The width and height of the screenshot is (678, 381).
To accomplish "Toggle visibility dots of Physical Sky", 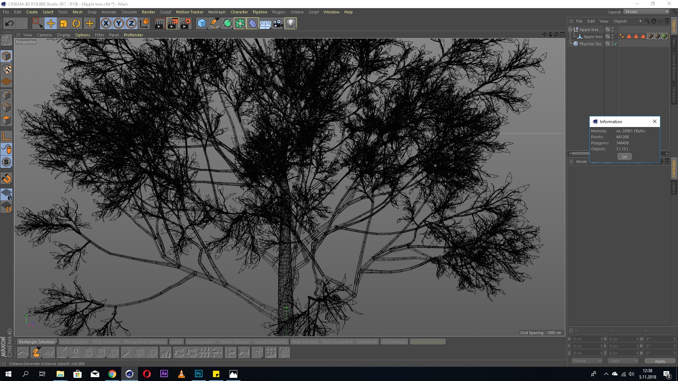I will [613, 44].
